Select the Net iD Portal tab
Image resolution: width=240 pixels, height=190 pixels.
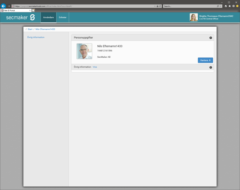coord(16,10)
